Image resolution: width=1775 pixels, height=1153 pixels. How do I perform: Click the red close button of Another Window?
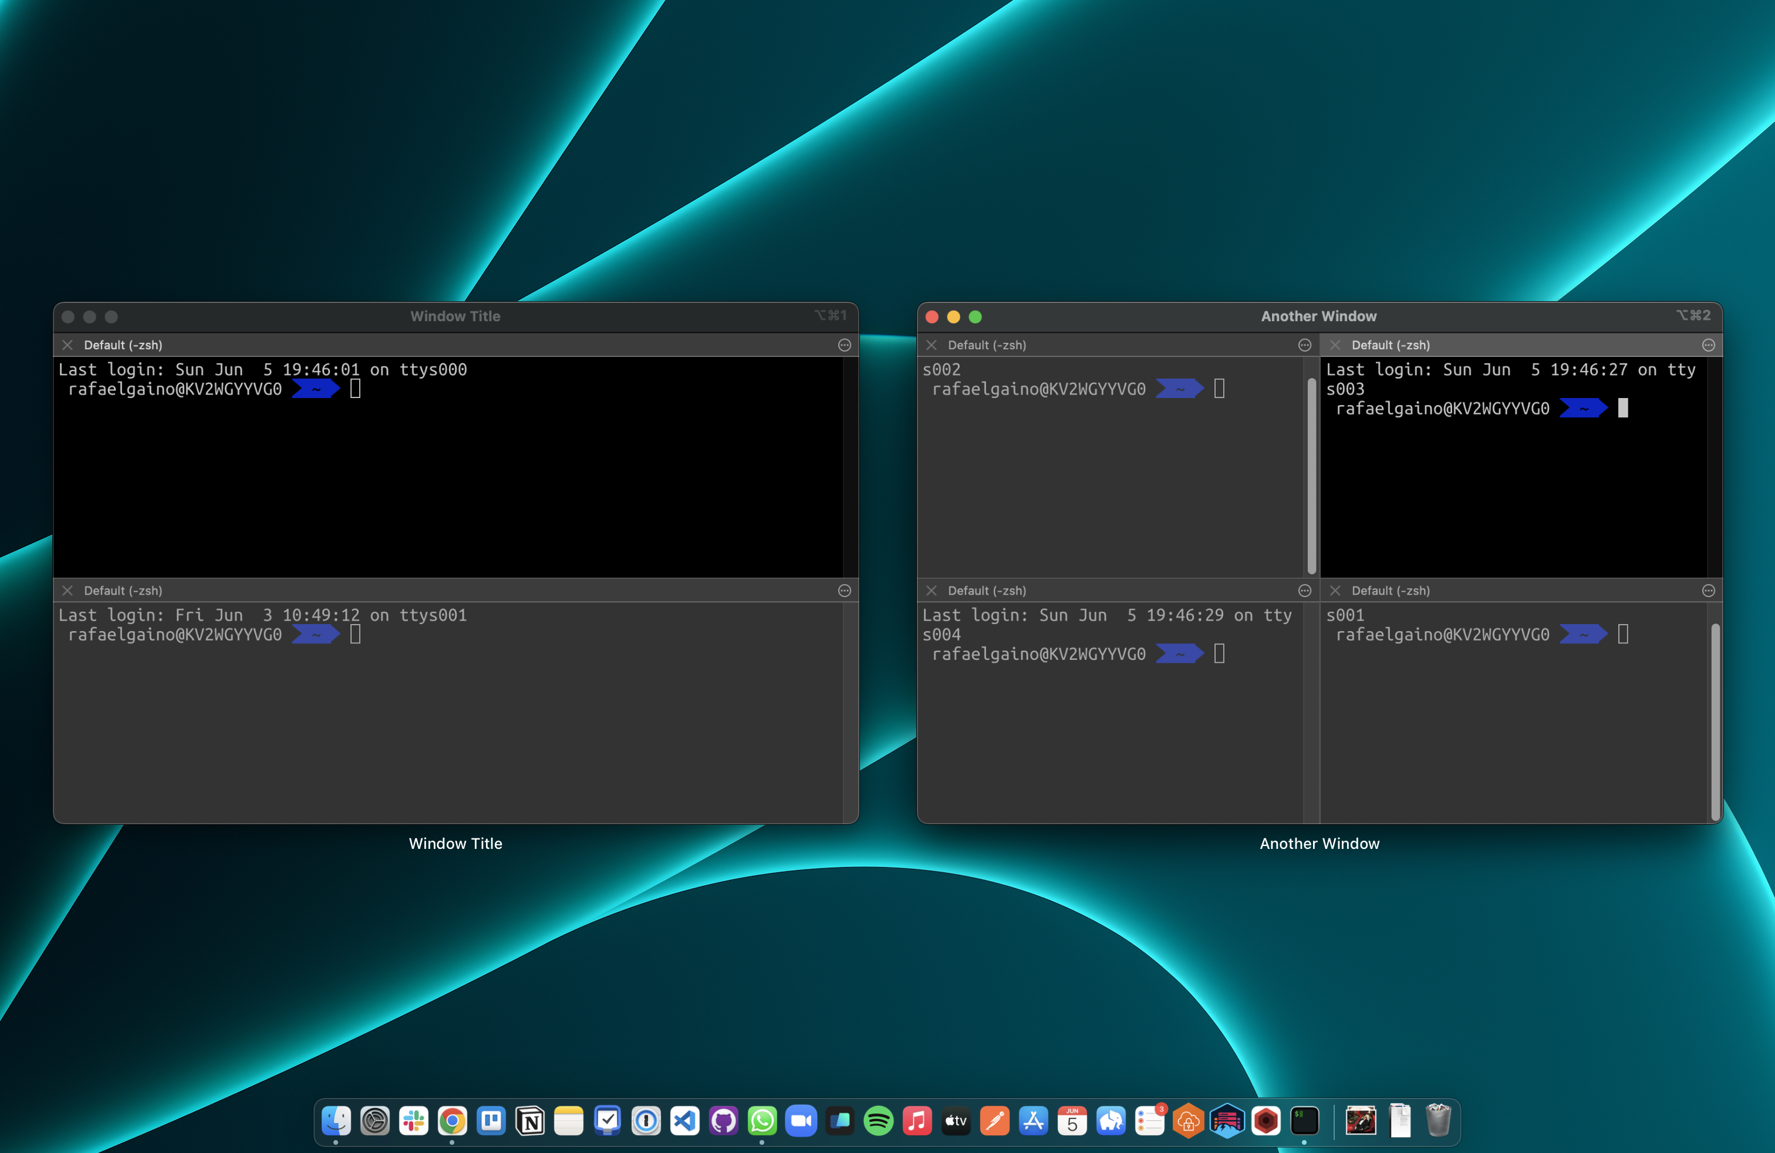932,317
